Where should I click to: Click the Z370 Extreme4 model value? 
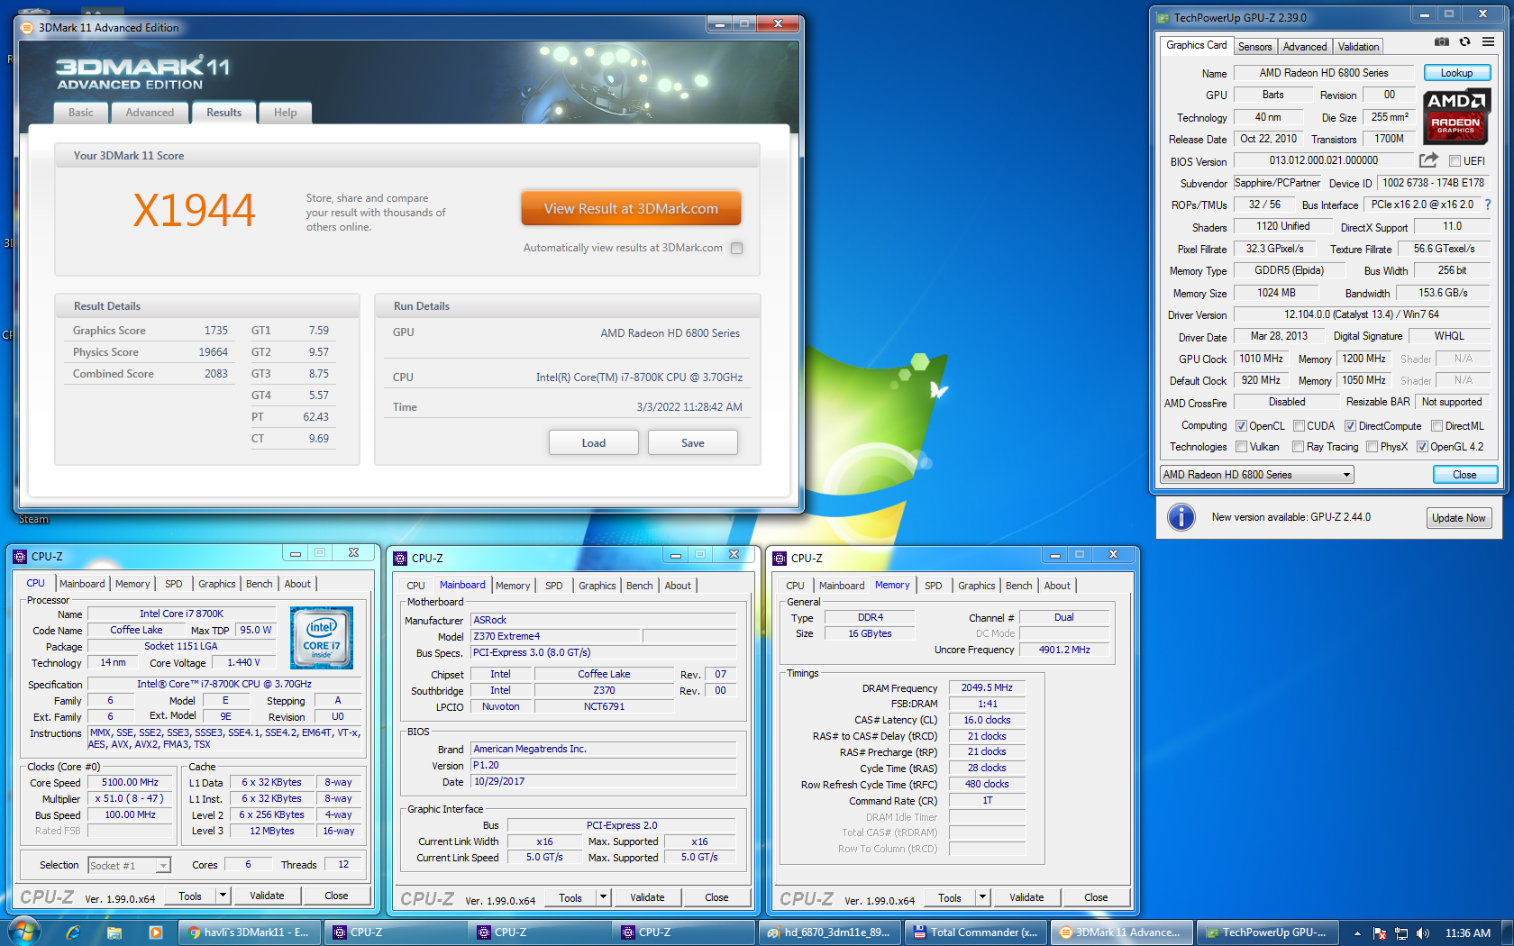pyautogui.click(x=556, y=636)
